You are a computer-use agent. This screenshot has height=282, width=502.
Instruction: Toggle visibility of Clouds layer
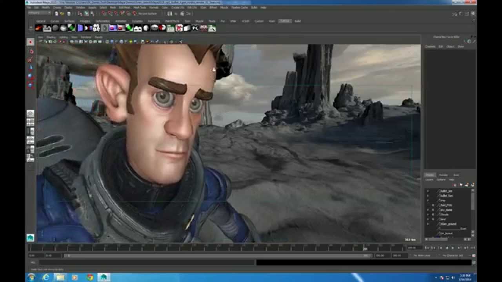428,214
